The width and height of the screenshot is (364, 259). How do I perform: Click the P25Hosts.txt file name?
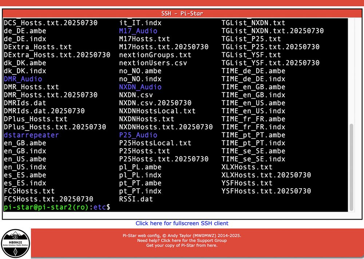tap(145, 151)
